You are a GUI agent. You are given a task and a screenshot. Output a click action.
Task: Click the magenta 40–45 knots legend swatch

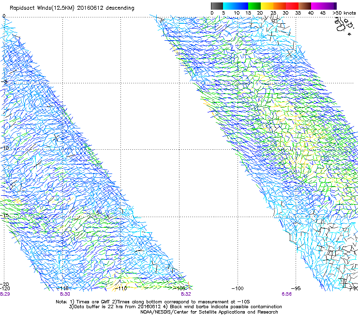[317, 6]
